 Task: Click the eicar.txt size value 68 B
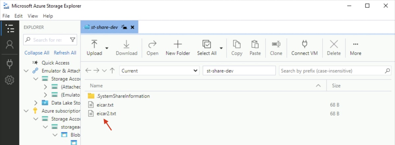(x=335, y=105)
